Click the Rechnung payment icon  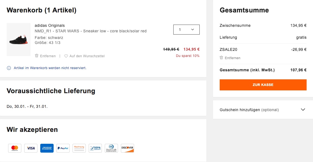coord(79,148)
